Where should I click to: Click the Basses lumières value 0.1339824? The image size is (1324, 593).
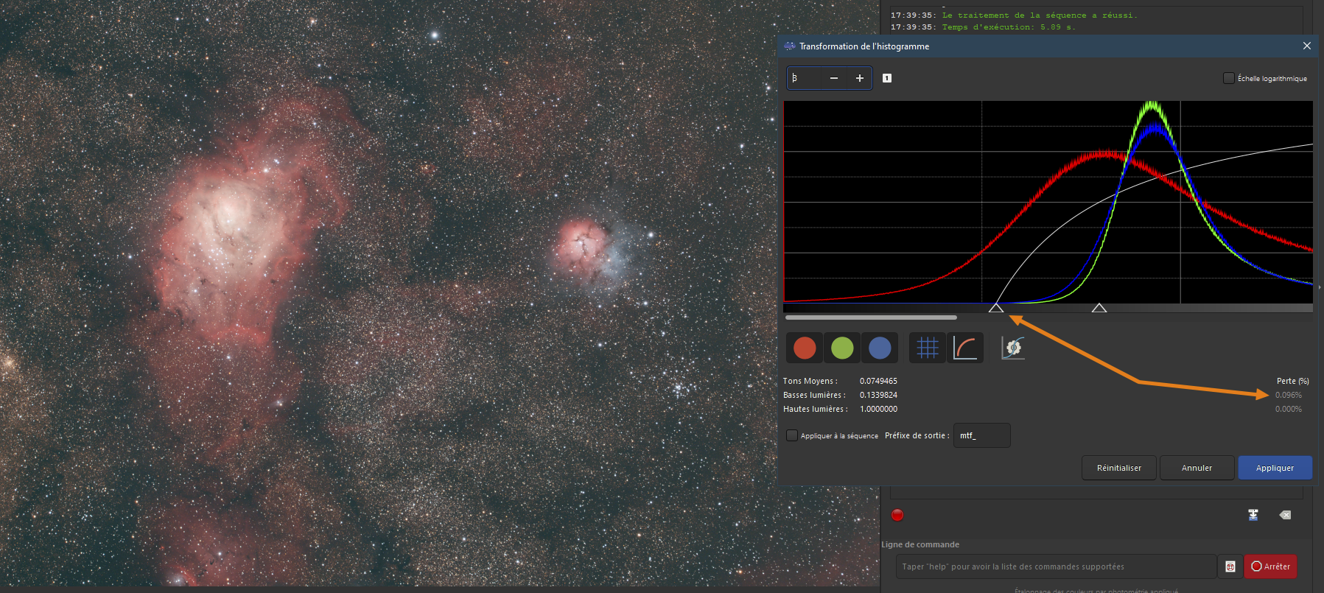click(878, 395)
